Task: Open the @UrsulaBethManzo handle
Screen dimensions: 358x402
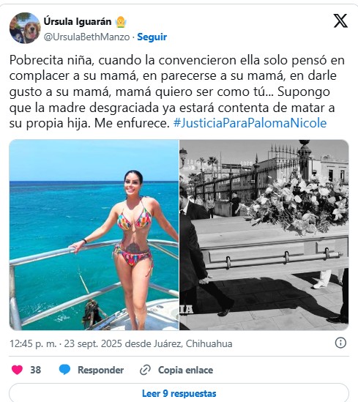Action: (86, 37)
